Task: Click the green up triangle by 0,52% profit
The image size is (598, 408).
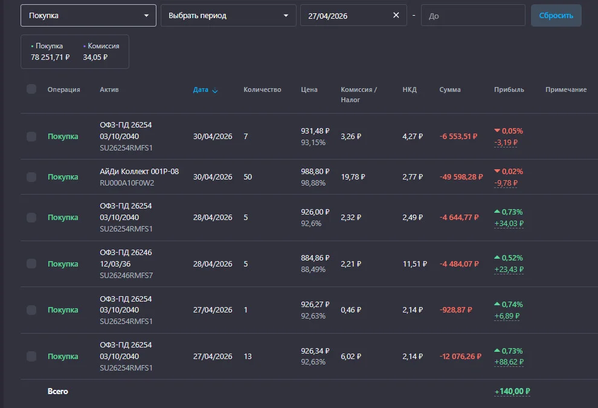Action: (497, 257)
